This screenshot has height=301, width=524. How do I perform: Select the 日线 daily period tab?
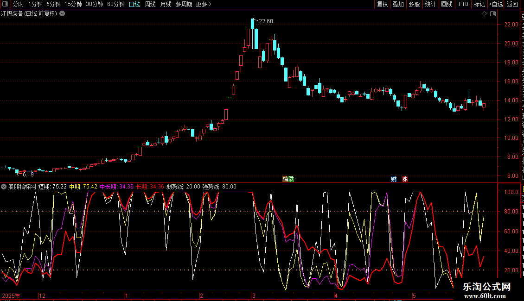[x=134, y=4]
